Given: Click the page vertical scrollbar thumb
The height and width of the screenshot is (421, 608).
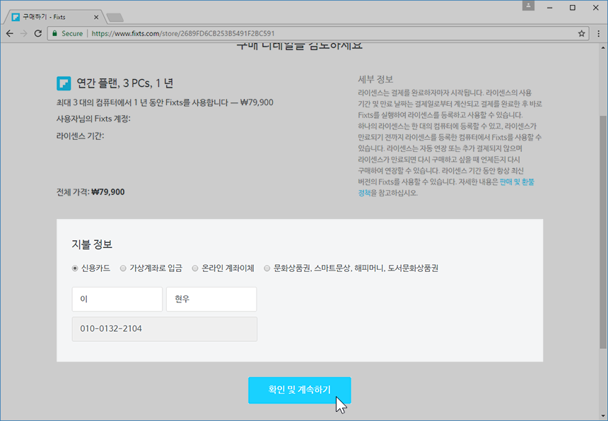Looking at the screenshot, I should tap(602, 232).
